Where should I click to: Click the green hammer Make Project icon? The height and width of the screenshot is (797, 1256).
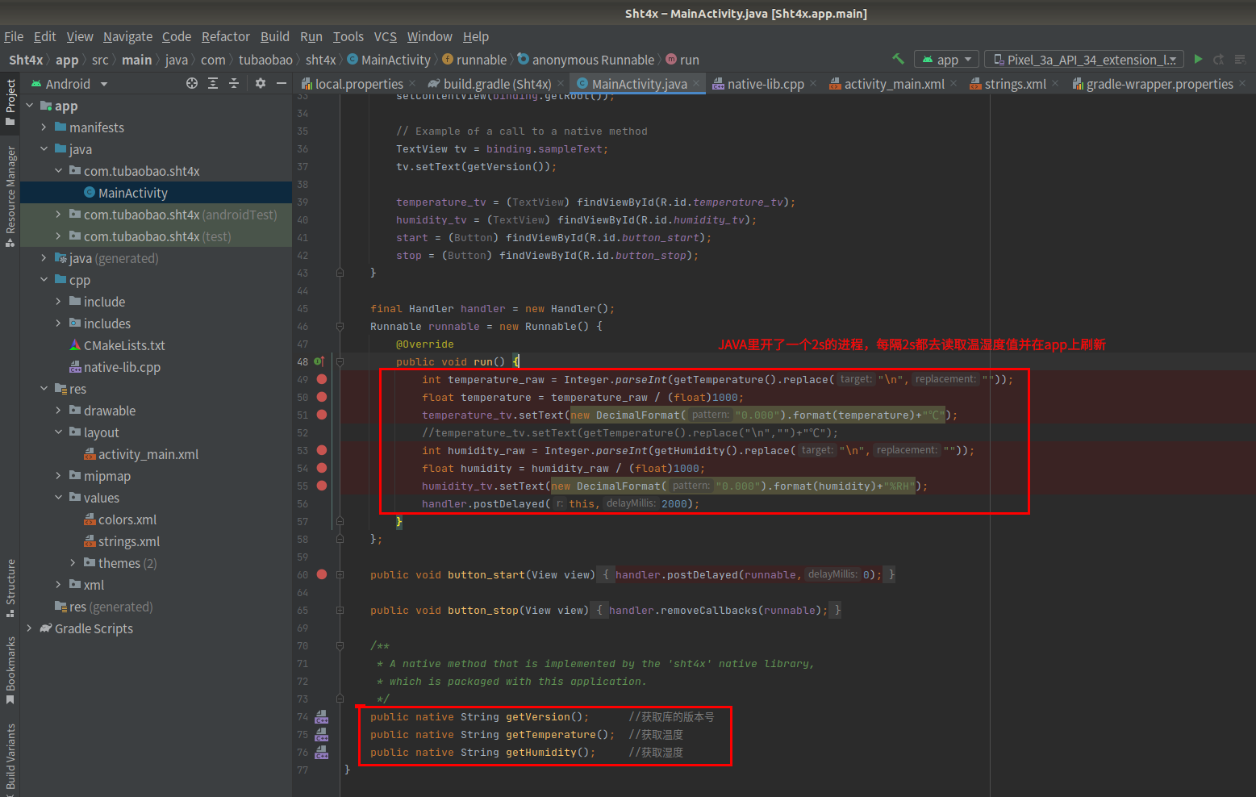(x=898, y=59)
